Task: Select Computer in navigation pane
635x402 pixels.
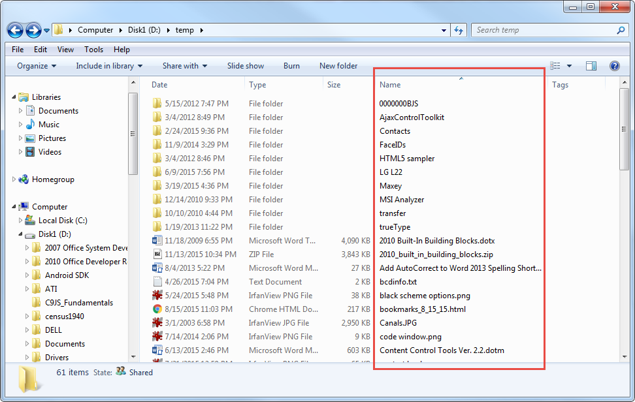Action: tap(50, 207)
